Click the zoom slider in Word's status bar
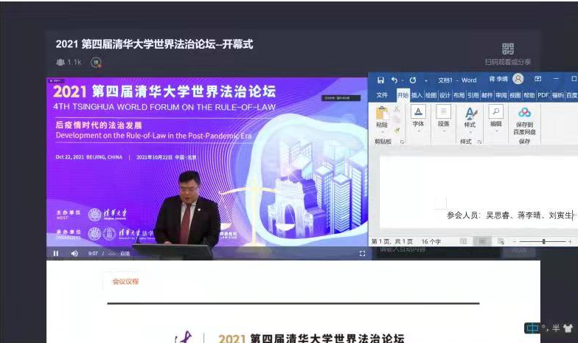The image size is (578, 343). tap(543, 241)
